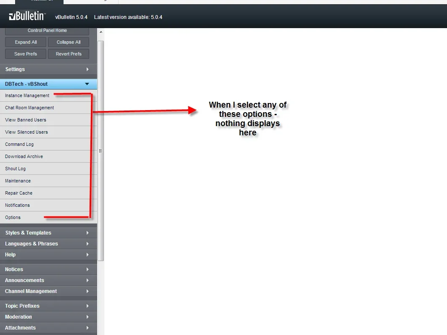Open Instance Management
This screenshot has height=335, width=447.
tap(48, 95)
